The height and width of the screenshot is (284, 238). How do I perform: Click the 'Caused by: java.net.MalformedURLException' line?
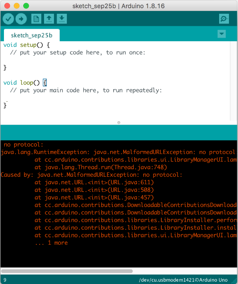(x=91, y=175)
